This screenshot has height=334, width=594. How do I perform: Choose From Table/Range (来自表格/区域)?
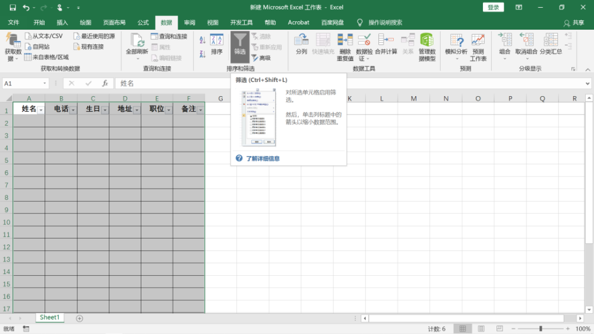46,57
